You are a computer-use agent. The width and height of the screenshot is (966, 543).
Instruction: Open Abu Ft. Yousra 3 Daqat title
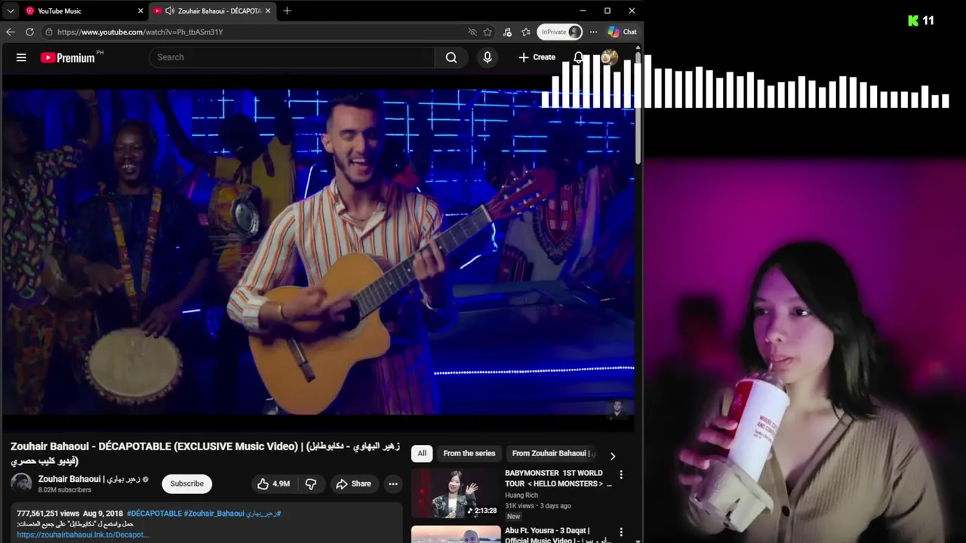(557, 535)
